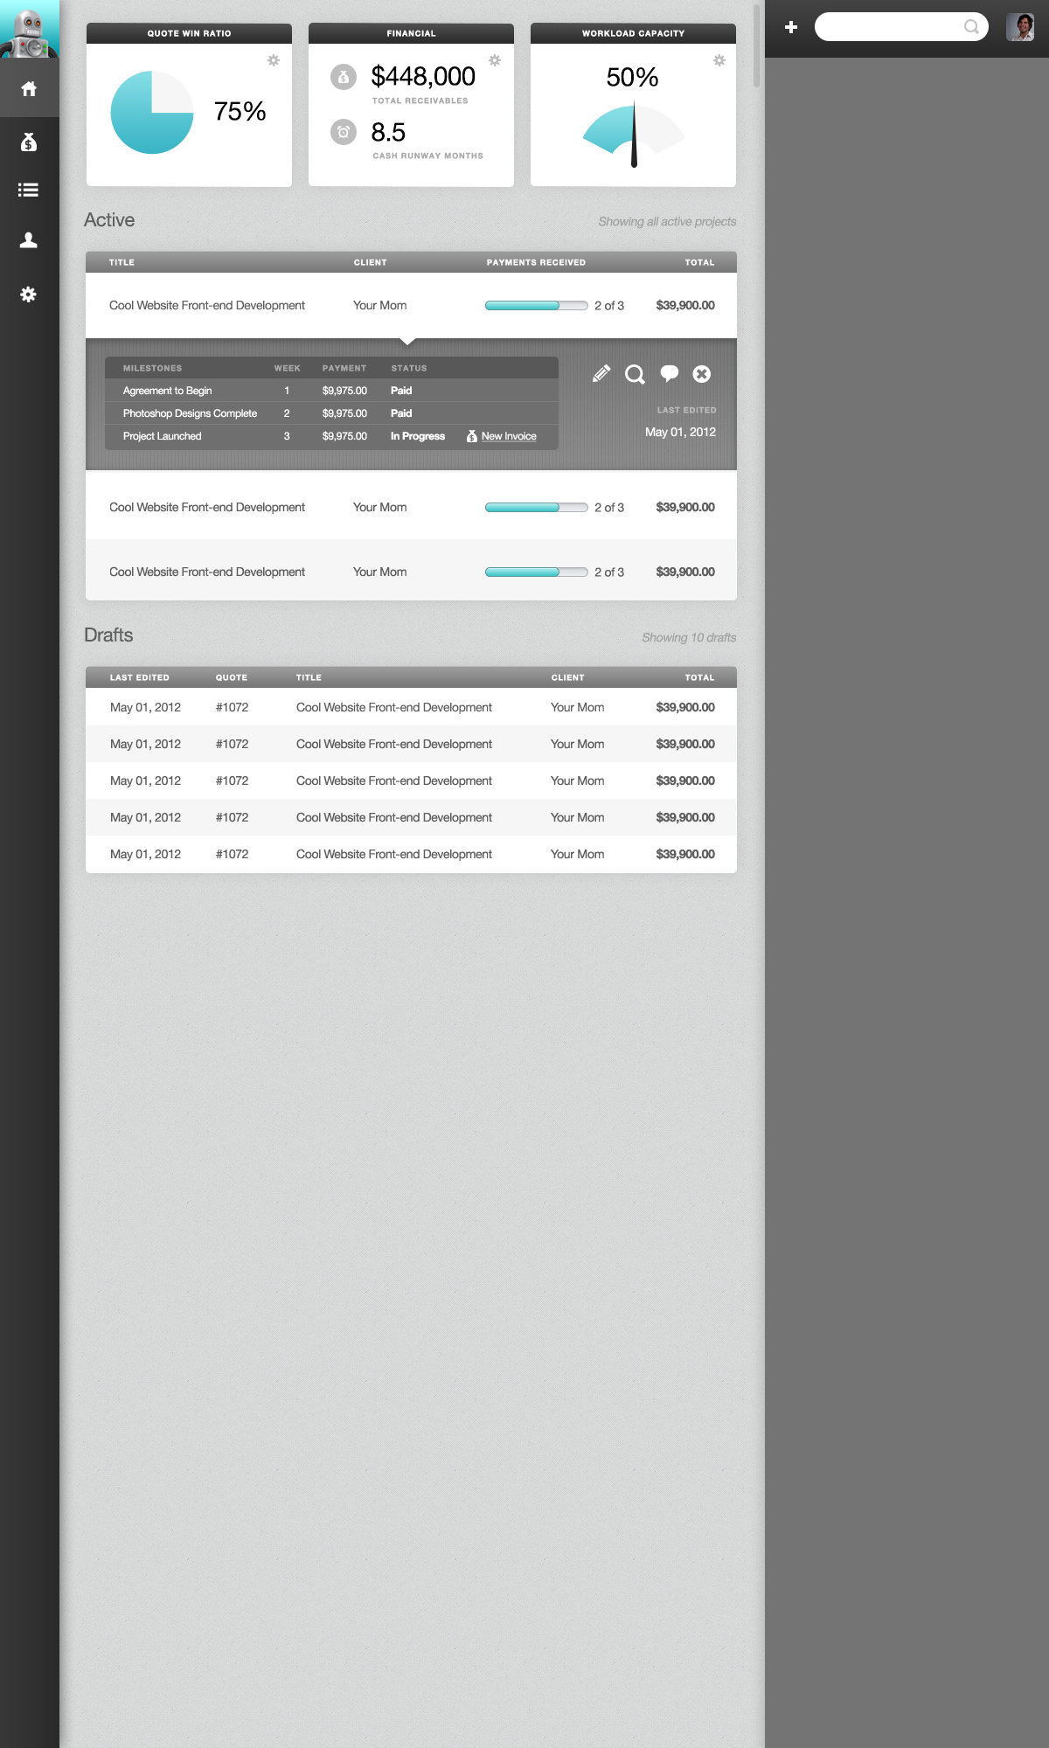Collapse the first expanded active project row
The image size is (1049, 1748).
(x=411, y=306)
